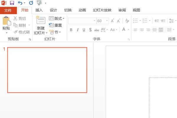Select slide 1 thumbnail
This screenshot has width=177, height=118.
coord(47,70)
